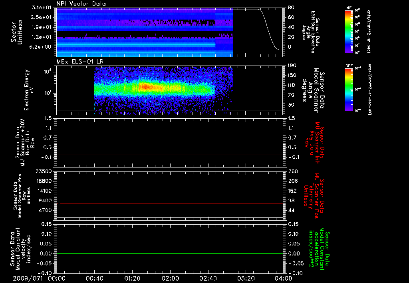This screenshot has width=409, height=283.
Task: Click the '9400' scanner position tick value
Action: coord(45,201)
